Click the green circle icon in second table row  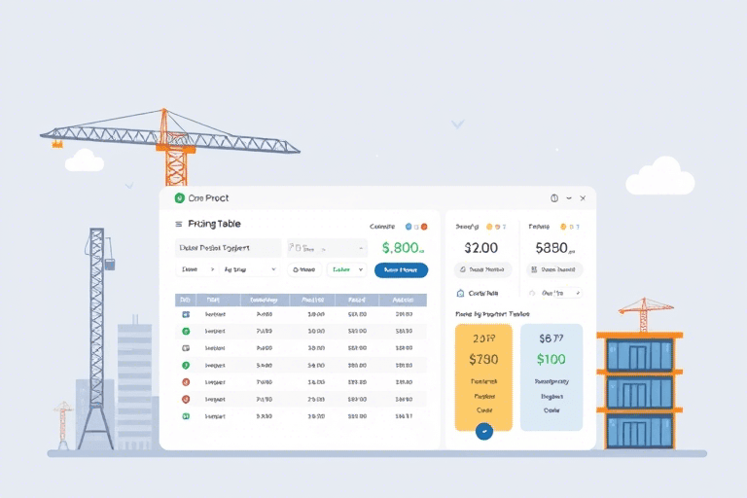click(x=186, y=332)
